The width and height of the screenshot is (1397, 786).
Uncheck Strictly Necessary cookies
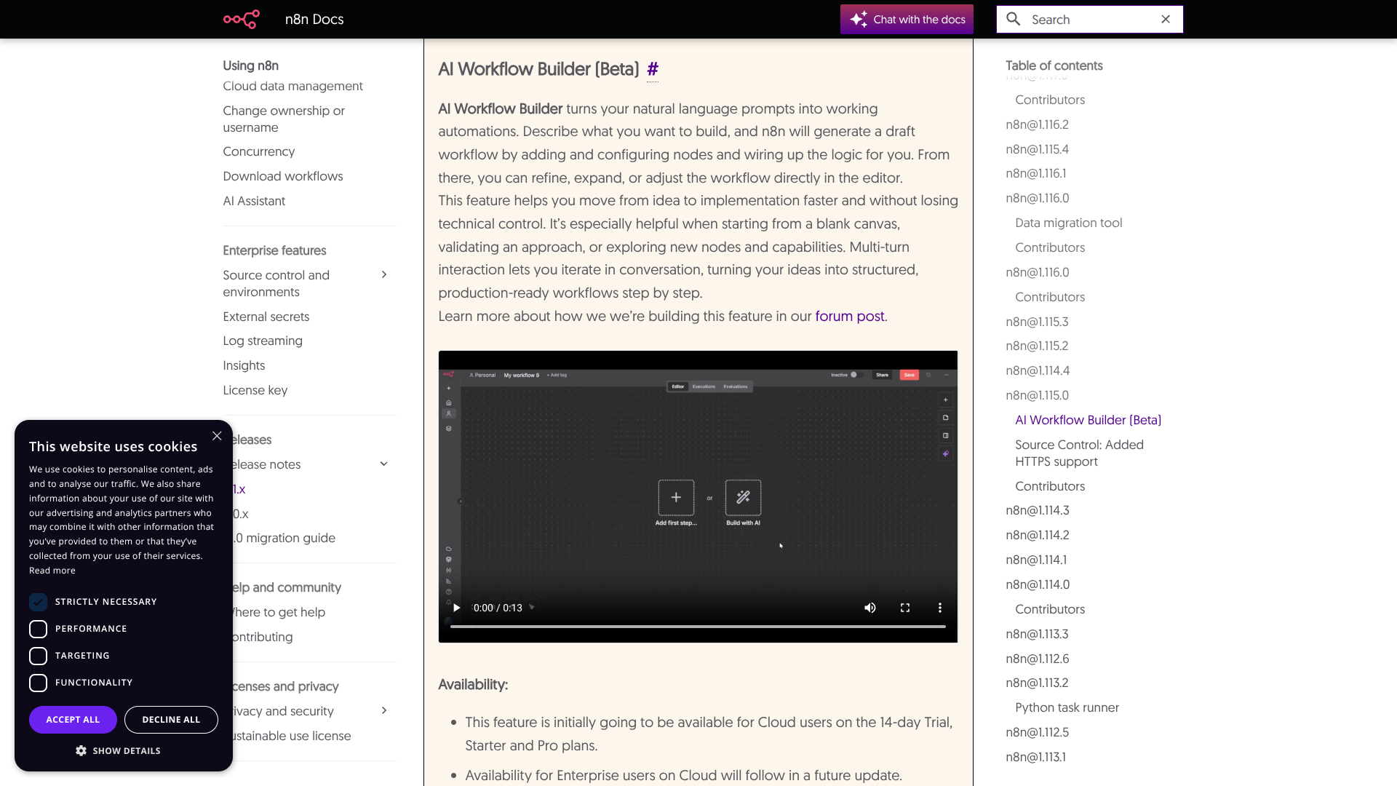[38, 602]
